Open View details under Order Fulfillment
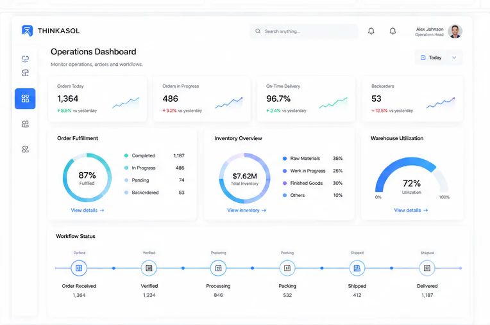The height and width of the screenshot is (325, 490). [x=87, y=210]
